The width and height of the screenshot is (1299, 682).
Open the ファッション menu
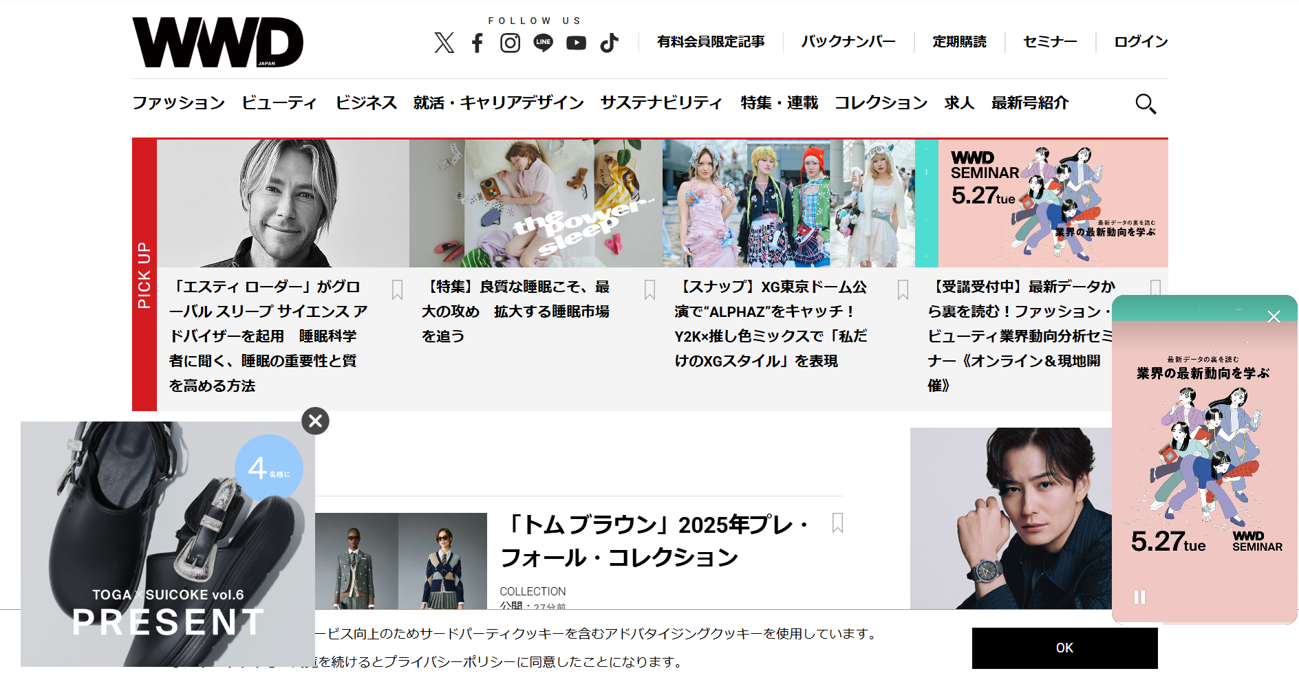[x=179, y=103]
